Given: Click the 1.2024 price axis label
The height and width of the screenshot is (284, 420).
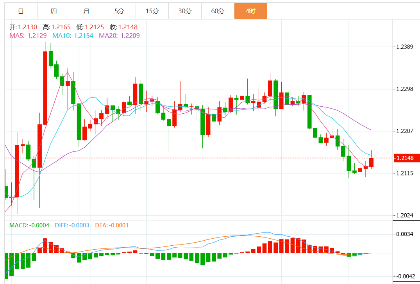Looking at the screenshot, I should (405, 215).
